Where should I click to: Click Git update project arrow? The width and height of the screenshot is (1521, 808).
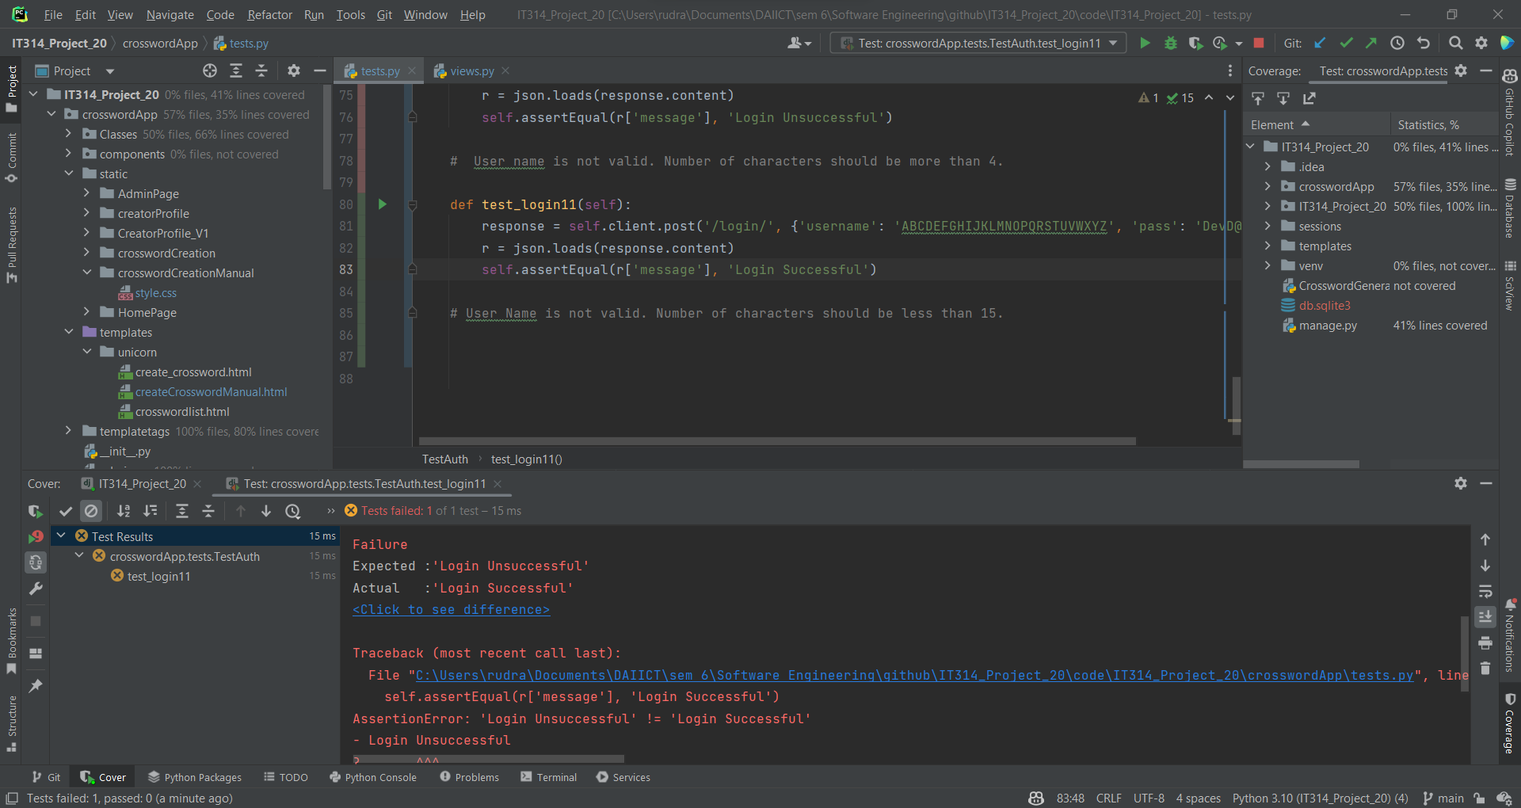[x=1320, y=43]
